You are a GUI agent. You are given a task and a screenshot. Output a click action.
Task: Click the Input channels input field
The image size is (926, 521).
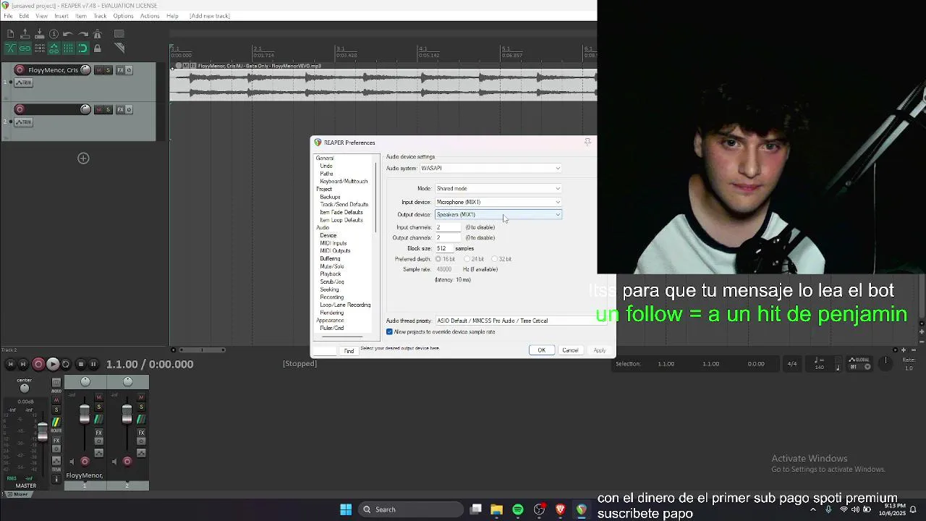click(x=448, y=227)
